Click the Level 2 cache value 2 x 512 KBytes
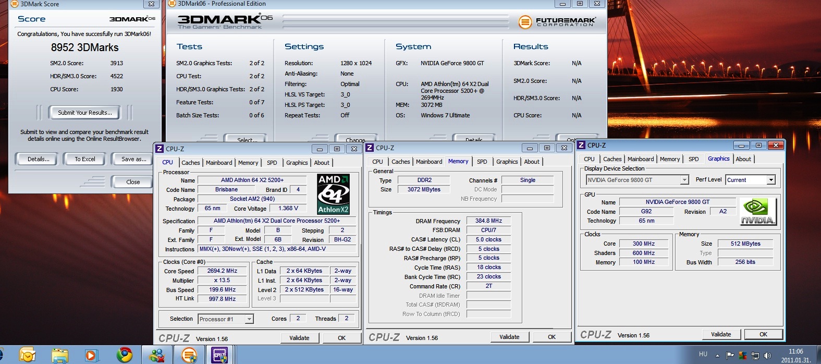The image size is (821, 364). point(304,289)
